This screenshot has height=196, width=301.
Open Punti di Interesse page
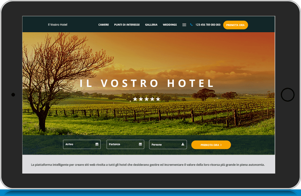pyautogui.click(x=127, y=25)
